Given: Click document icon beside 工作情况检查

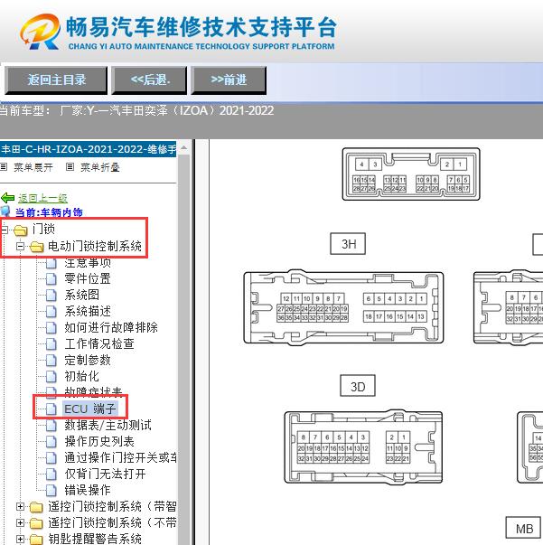Looking at the screenshot, I should (x=51, y=344).
